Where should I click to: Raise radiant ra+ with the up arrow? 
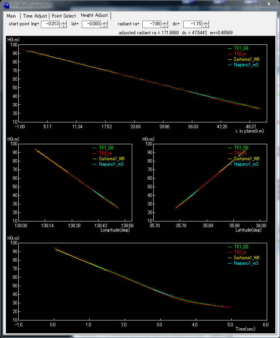[x=165, y=22]
